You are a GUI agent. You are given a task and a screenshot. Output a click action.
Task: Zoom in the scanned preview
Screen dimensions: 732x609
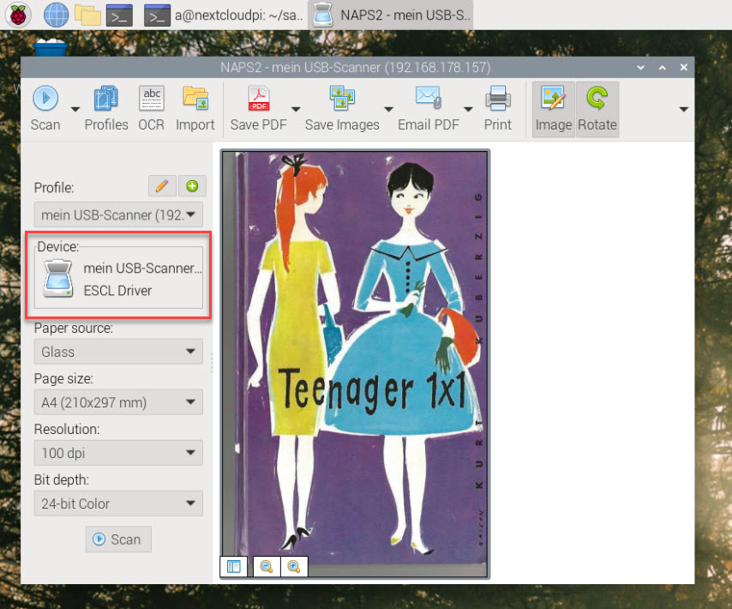coord(294,566)
